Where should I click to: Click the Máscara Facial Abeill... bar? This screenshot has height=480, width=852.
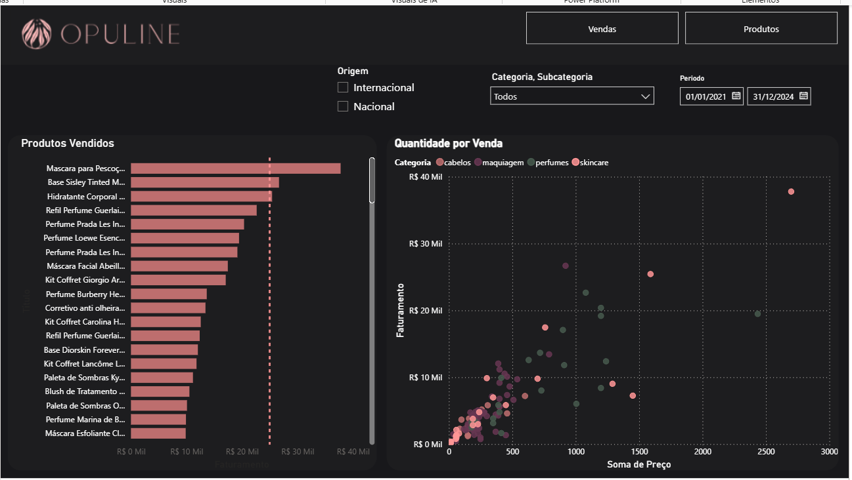pyautogui.click(x=179, y=266)
